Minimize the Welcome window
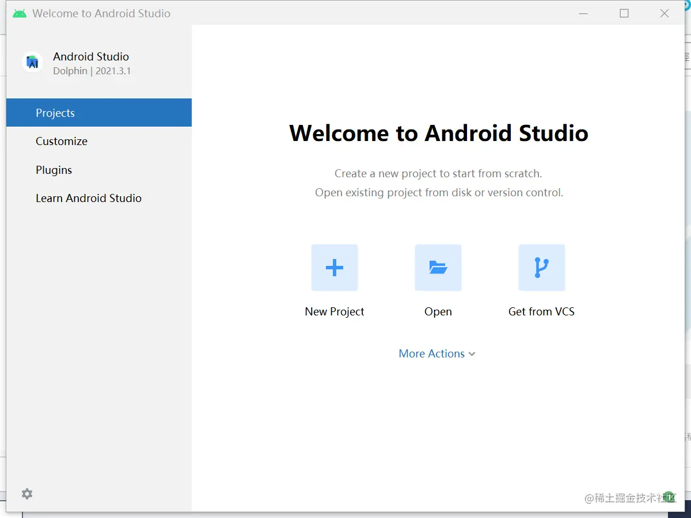 tap(584, 13)
